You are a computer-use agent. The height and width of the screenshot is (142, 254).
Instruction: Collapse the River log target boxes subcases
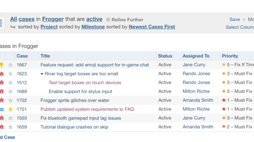pyautogui.click(x=42, y=74)
